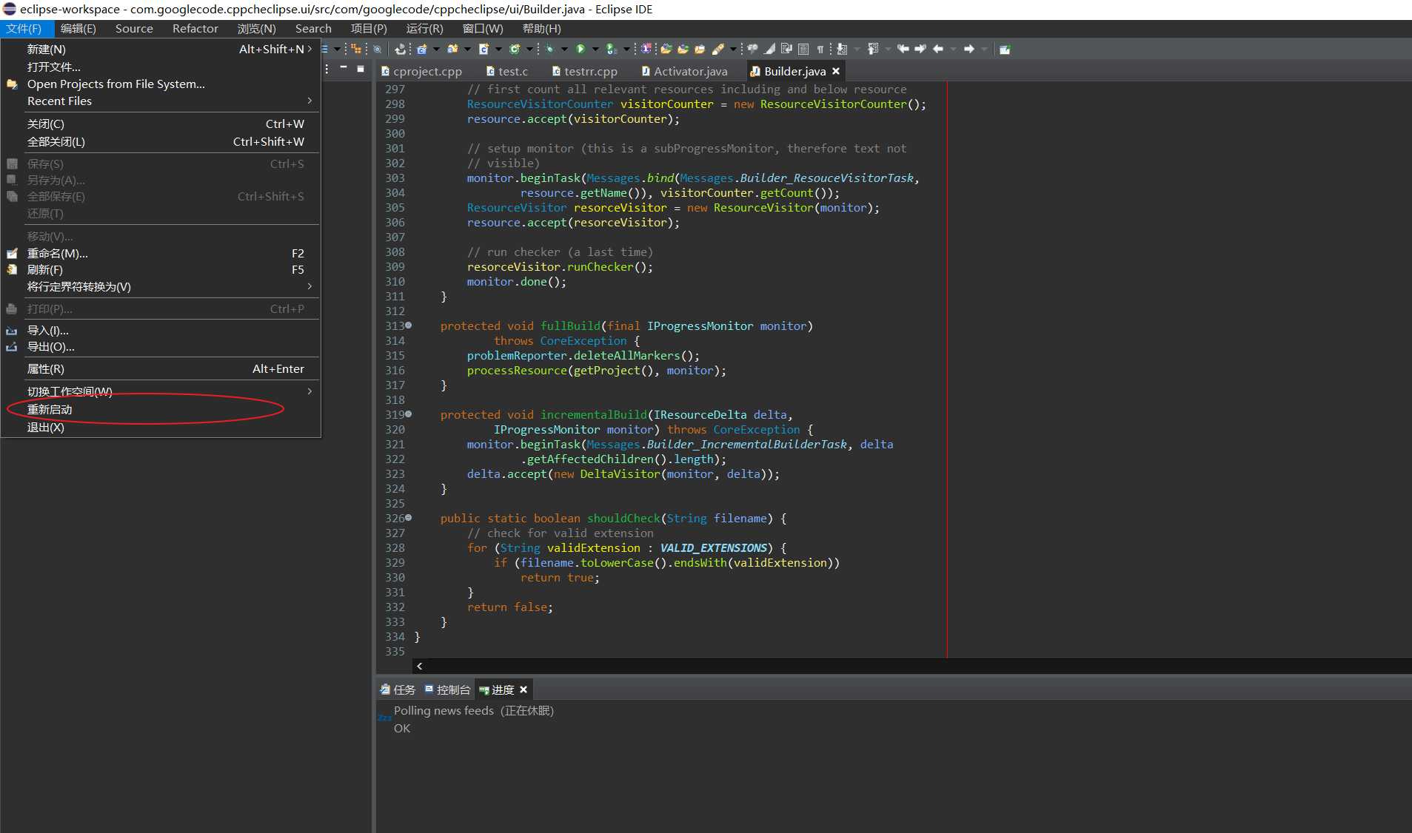The width and height of the screenshot is (1412, 833).
Task: Choose 关闭(C) in the File menu
Action: tap(161, 124)
